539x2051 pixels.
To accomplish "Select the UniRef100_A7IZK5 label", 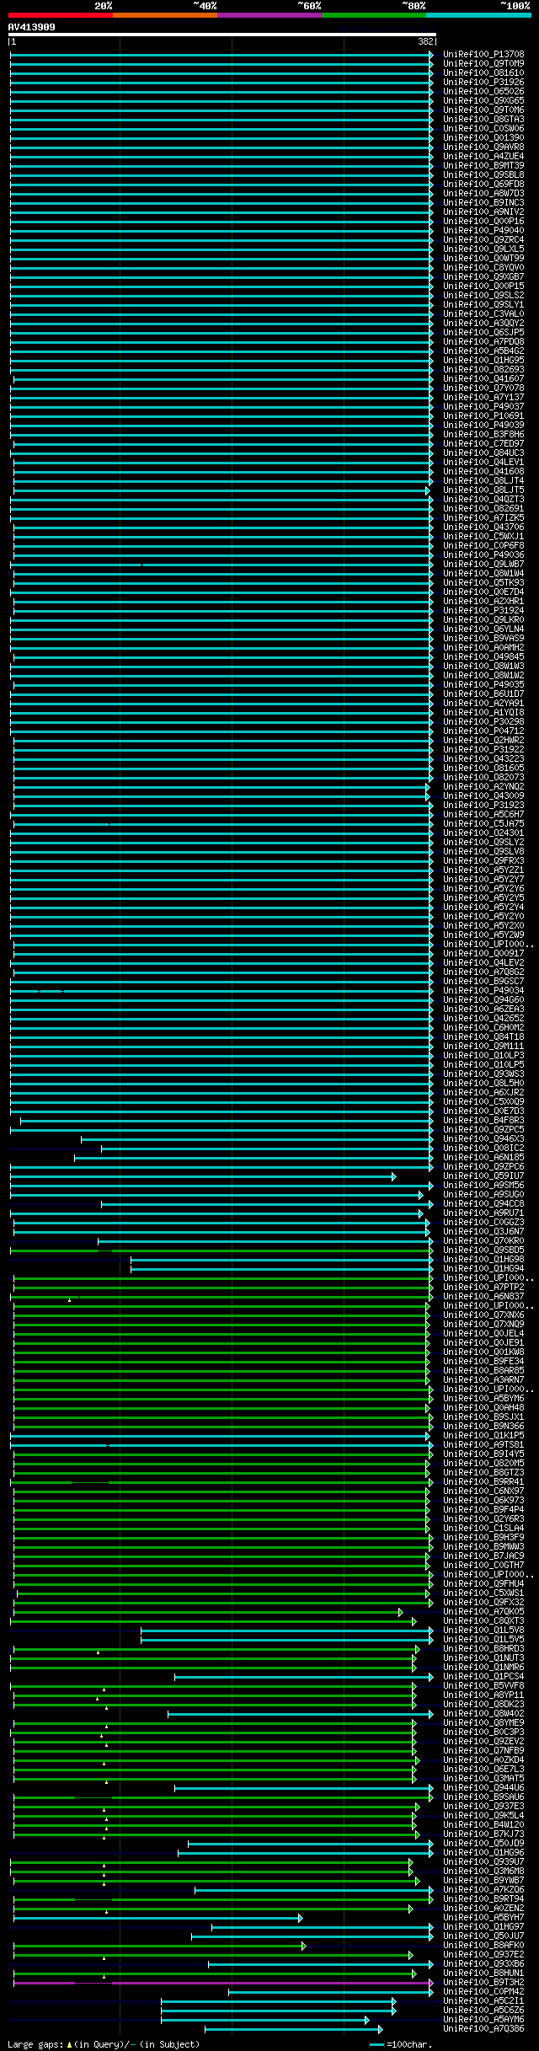I will [483, 518].
